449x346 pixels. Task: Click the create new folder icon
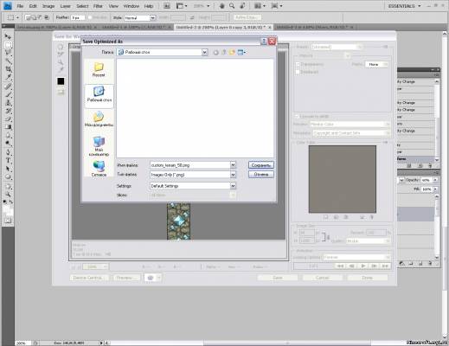click(x=232, y=52)
